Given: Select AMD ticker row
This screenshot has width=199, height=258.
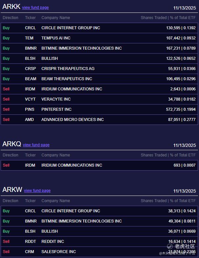Looking at the screenshot, I should 99,120.
